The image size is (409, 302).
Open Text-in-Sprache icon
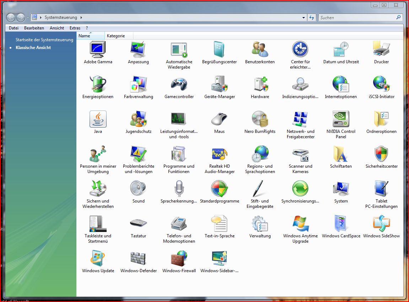[219, 223]
